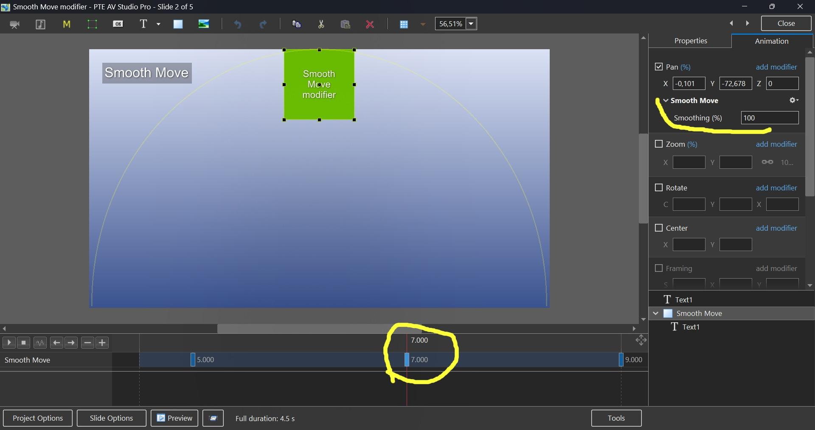Collapse the Smooth Move item in objects list
815x430 pixels.
coord(656,313)
